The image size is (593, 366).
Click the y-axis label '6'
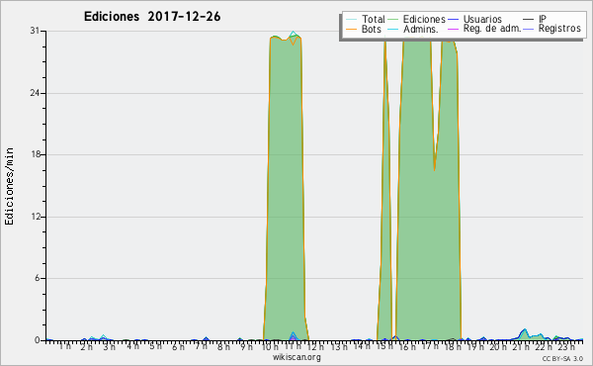click(x=38, y=278)
